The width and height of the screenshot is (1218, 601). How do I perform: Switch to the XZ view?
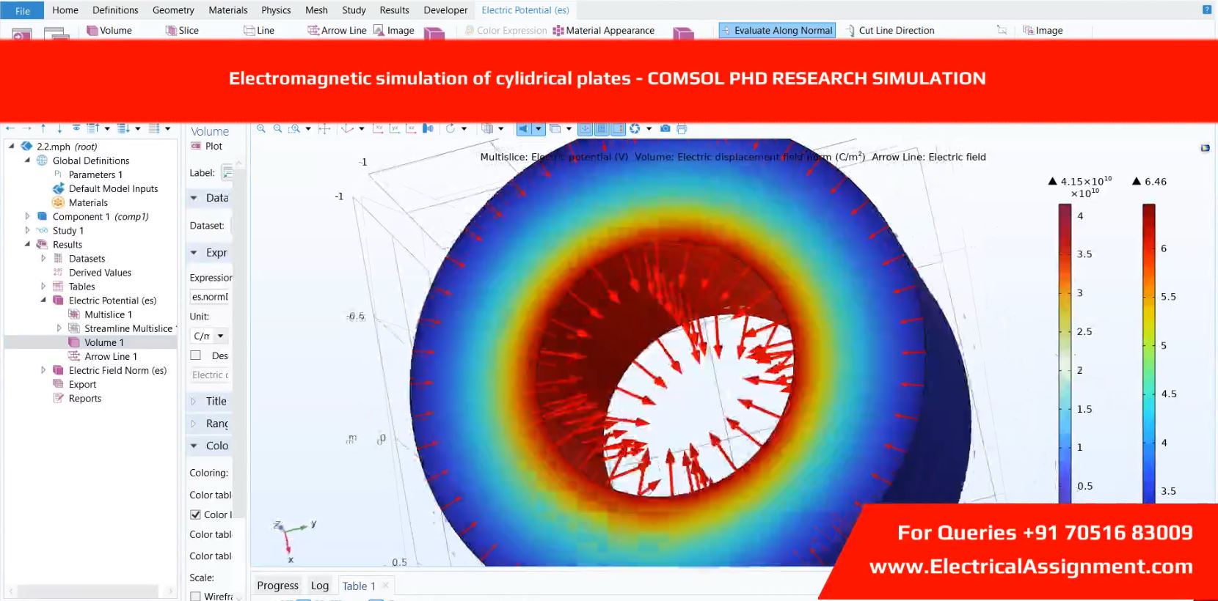(412, 128)
